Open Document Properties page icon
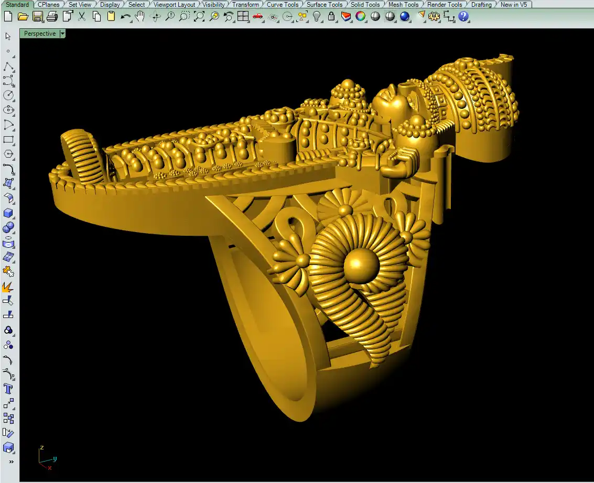Image resolution: width=594 pixels, height=483 pixels. [x=68, y=16]
